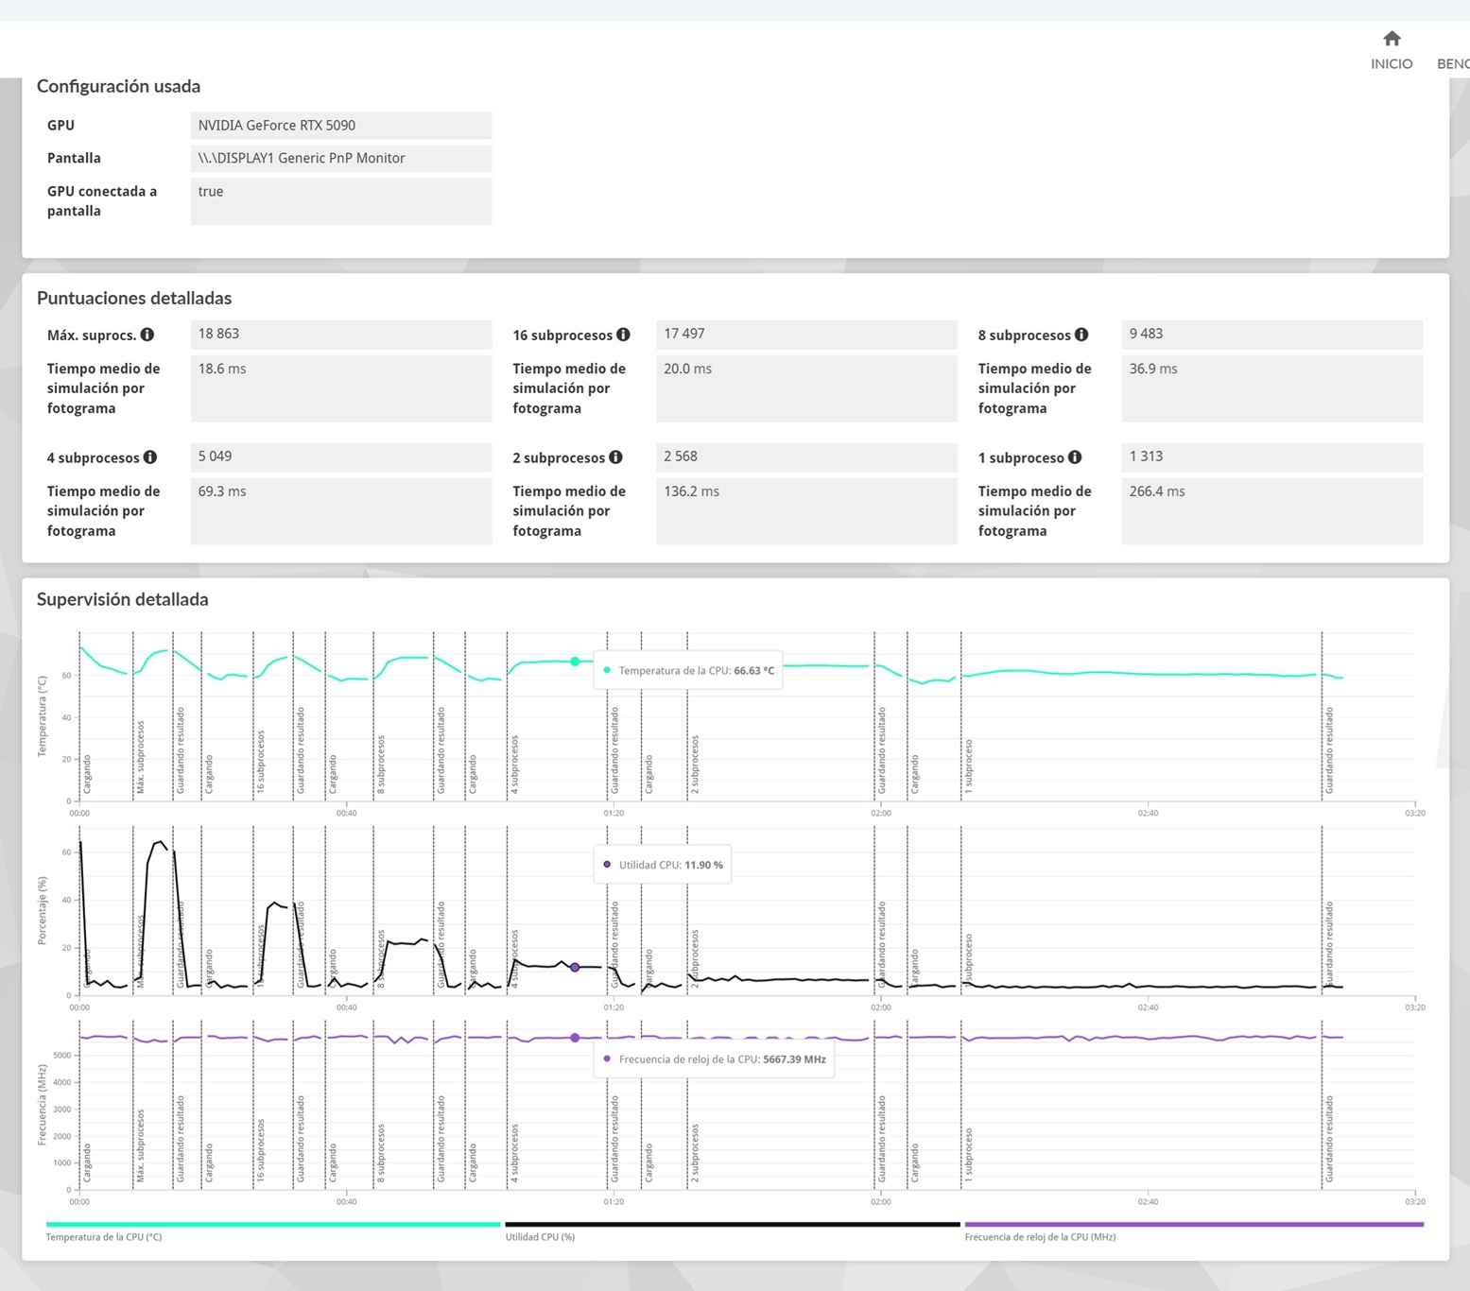The height and width of the screenshot is (1291, 1470).
Task: Click the DISPLAY1 Generic PnP Monitor field
Action: (x=340, y=159)
